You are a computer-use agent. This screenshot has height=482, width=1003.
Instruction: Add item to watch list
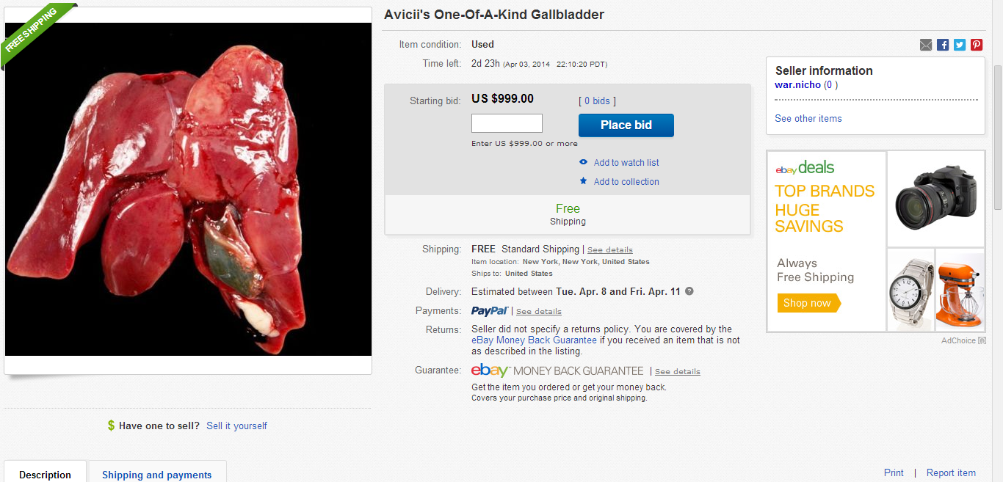[626, 163]
